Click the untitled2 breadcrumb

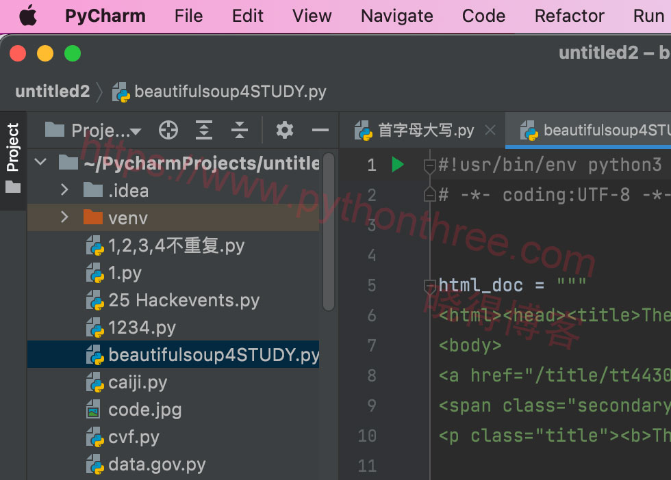tap(52, 92)
